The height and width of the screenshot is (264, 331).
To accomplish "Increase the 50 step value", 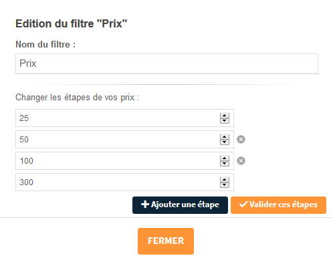I will coord(225,137).
